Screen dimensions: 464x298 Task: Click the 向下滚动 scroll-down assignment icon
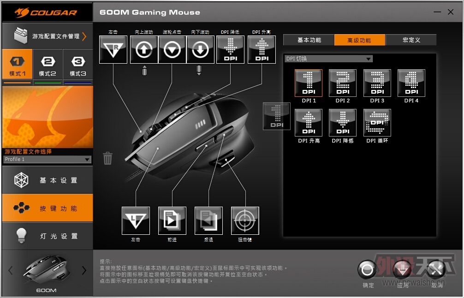pos(200,49)
